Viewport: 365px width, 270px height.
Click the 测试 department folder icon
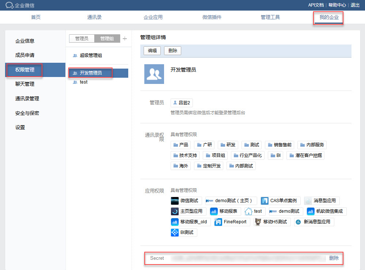247,145
